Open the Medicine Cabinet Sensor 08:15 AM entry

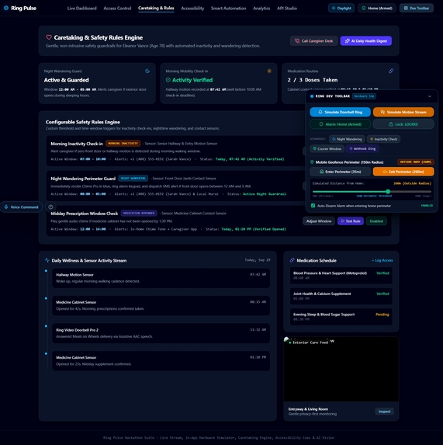pyautogui.click(x=161, y=305)
